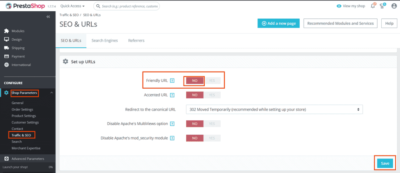Viewport: 400px width, 173px height.
Task: Click the eye icon beside View my shop
Action: [x=339, y=6]
